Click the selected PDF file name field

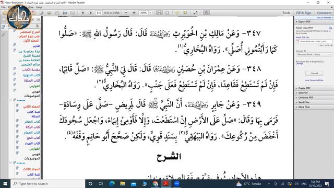[314, 41]
